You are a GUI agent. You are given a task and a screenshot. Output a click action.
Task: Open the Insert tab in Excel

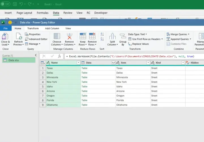click(x=8, y=13)
